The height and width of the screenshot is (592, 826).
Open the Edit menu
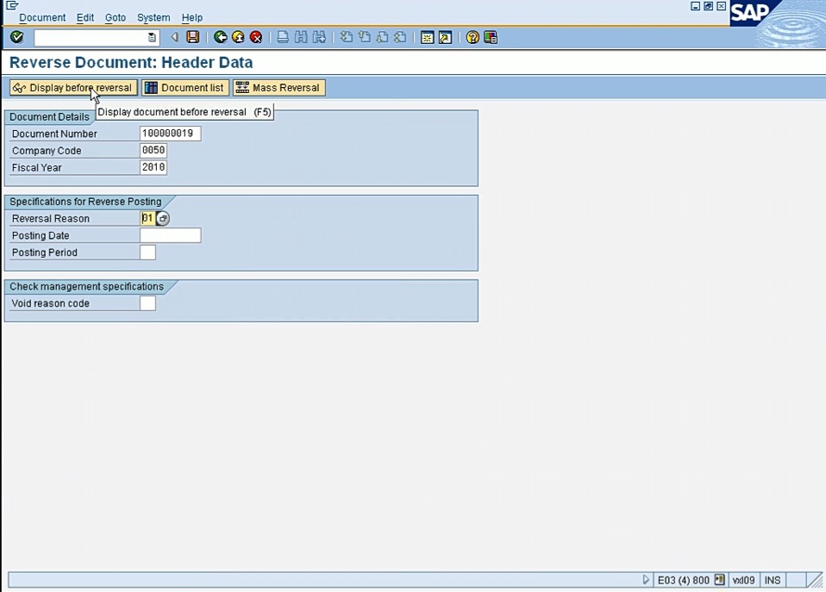click(x=85, y=17)
